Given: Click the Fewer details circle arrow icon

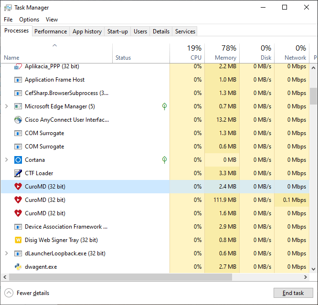Looking at the screenshot, I should coord(9,293).
